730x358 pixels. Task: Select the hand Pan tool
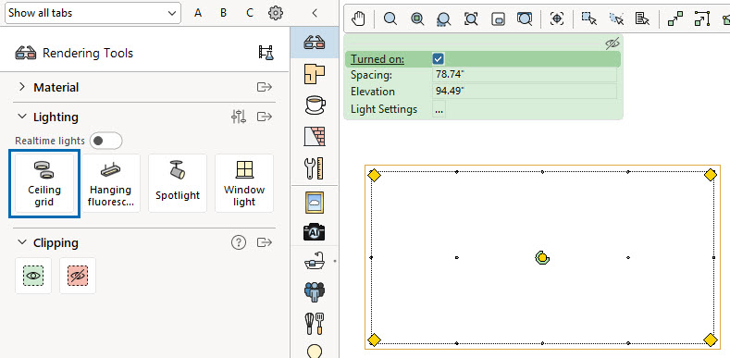pyautogui.click(x=358, y=19)
